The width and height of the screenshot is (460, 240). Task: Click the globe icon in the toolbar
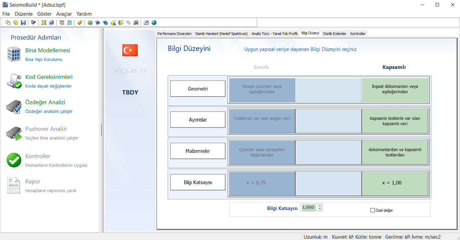tap(154, 23)
